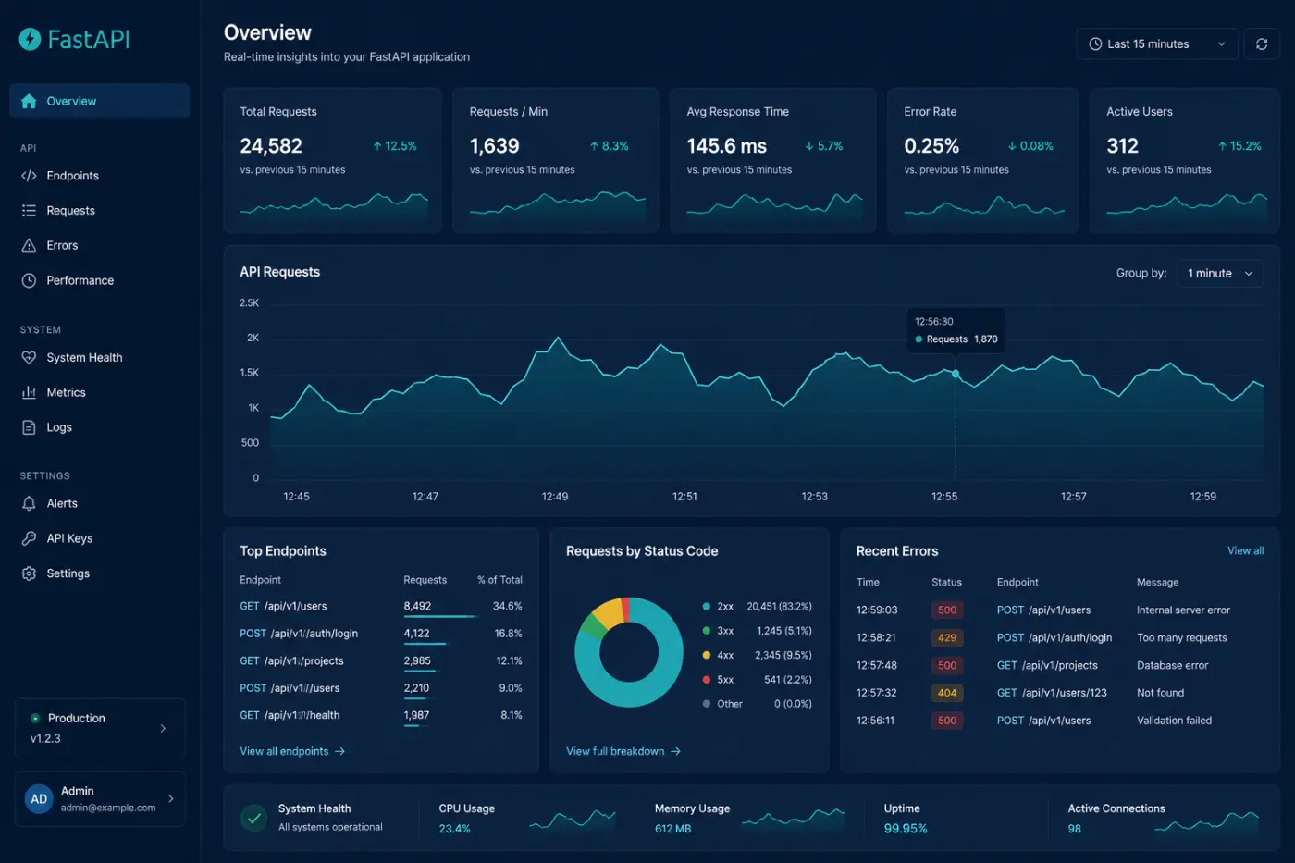Click the 12:56:30 data point on chart
This screenshot has width=1295, height=863.
point(956,374)
